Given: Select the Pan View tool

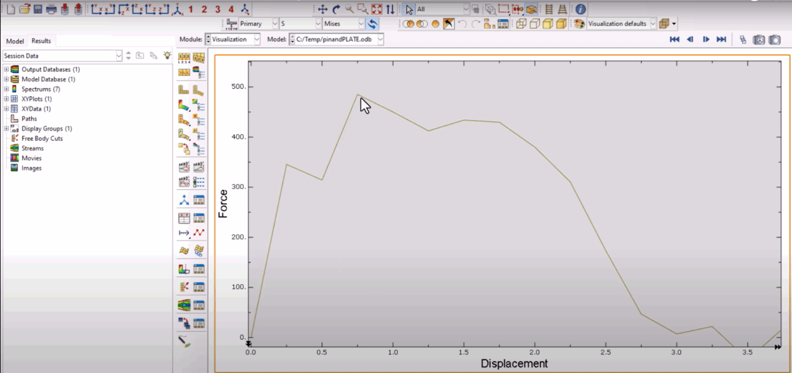Looking at the screenshot, I should click(323, 9).
